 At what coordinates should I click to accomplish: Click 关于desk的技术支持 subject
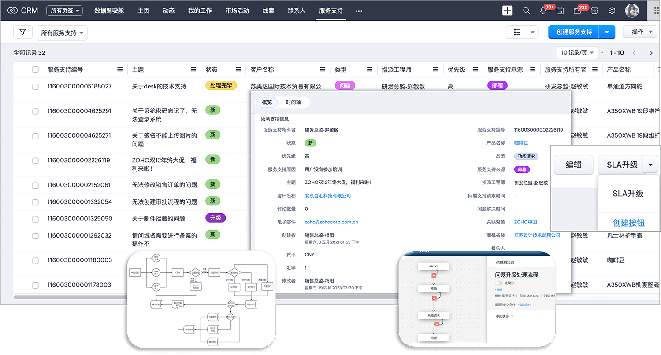tap(159, 87)
